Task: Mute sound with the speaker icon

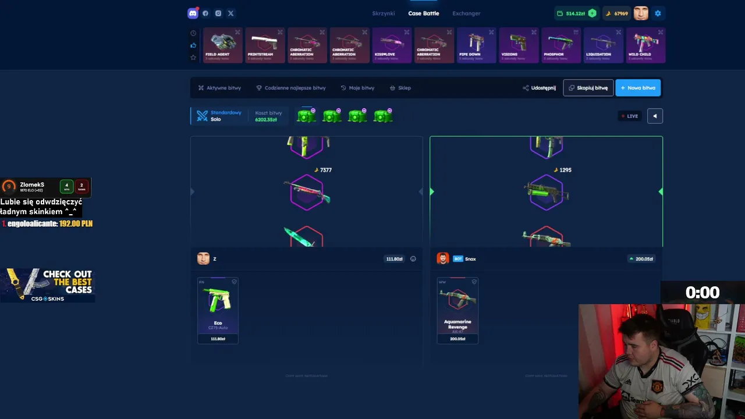Action: [655, 116]
